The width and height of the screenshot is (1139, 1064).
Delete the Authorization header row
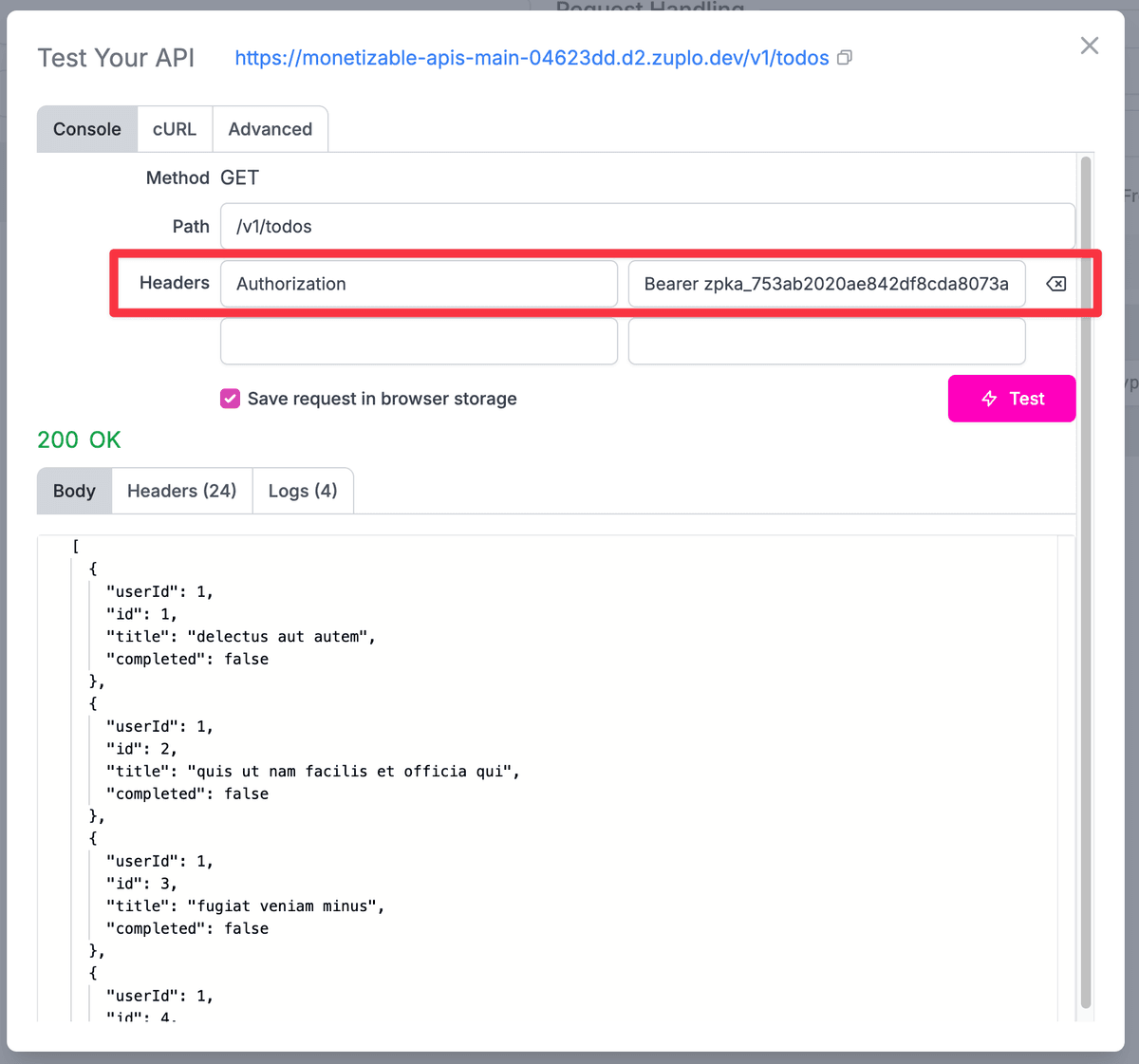tap(1055, 284)
